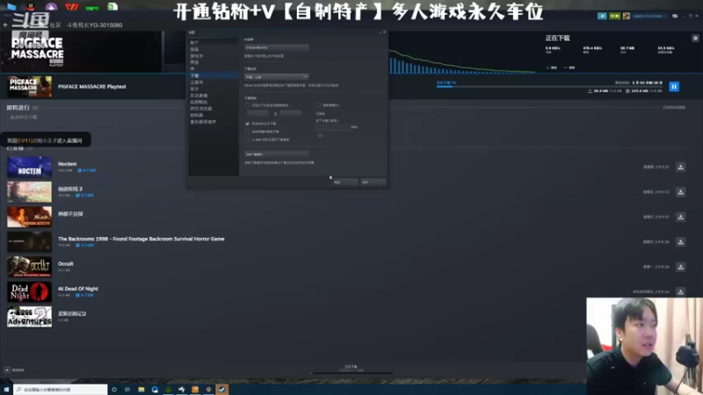Click the back arrow in Steam header
Screen dimensions: 703x395
tap(5, 25)
